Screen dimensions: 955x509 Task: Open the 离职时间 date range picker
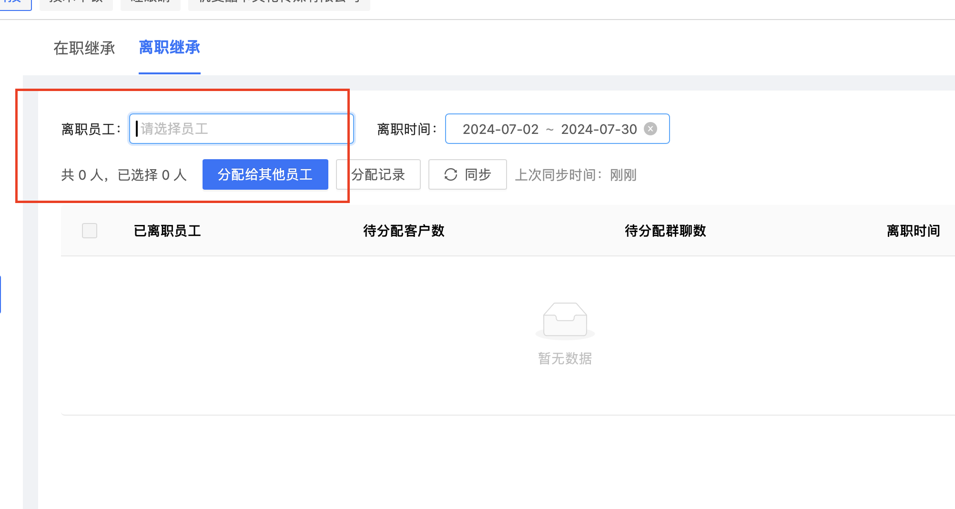pos(557,129)
